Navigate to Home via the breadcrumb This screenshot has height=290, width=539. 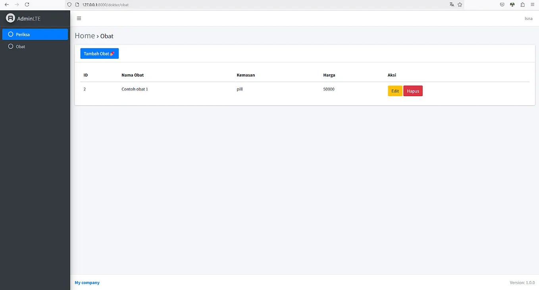tap(85, 35)
